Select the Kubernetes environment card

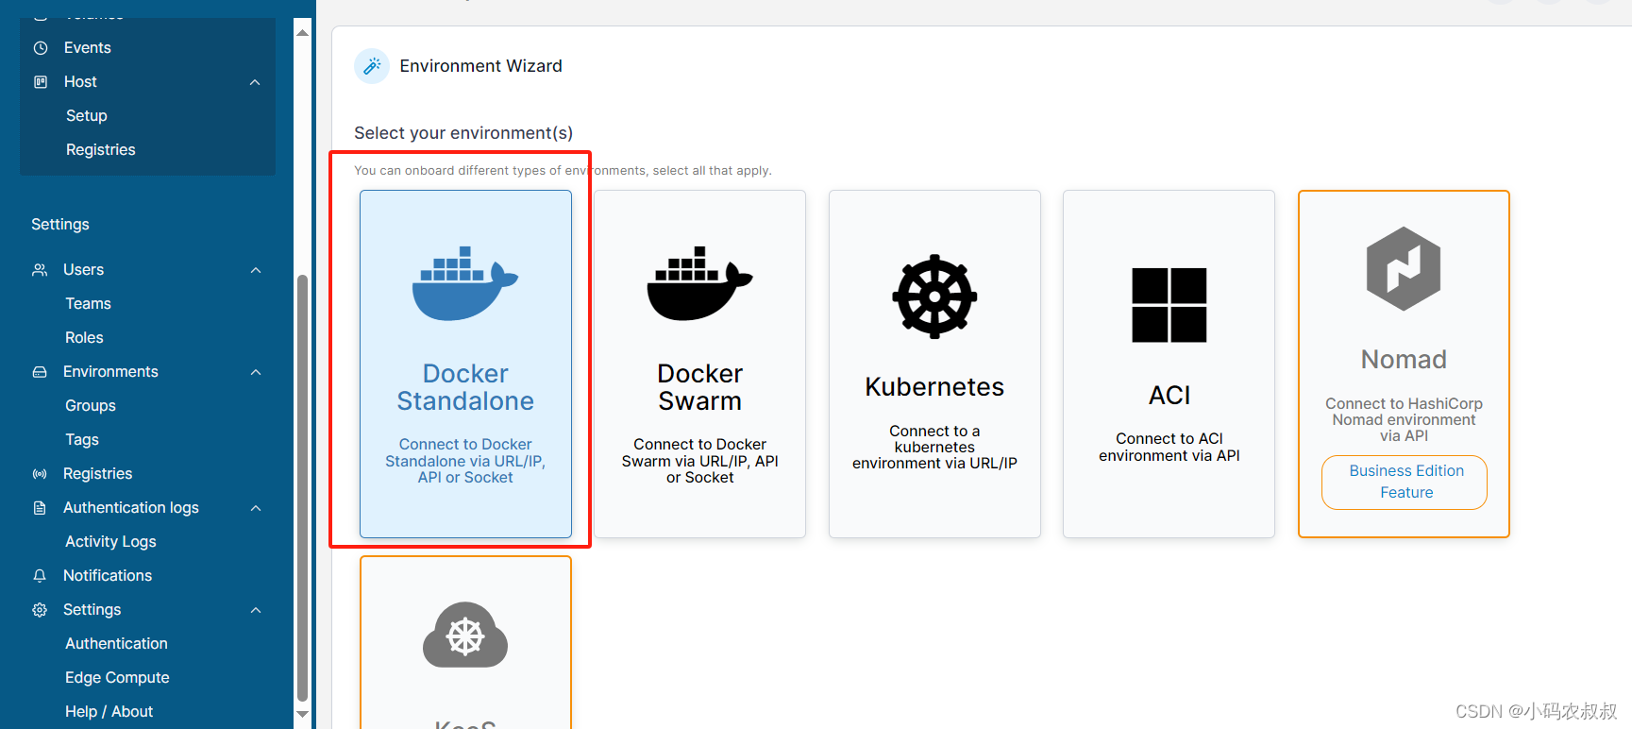point(934,364)
